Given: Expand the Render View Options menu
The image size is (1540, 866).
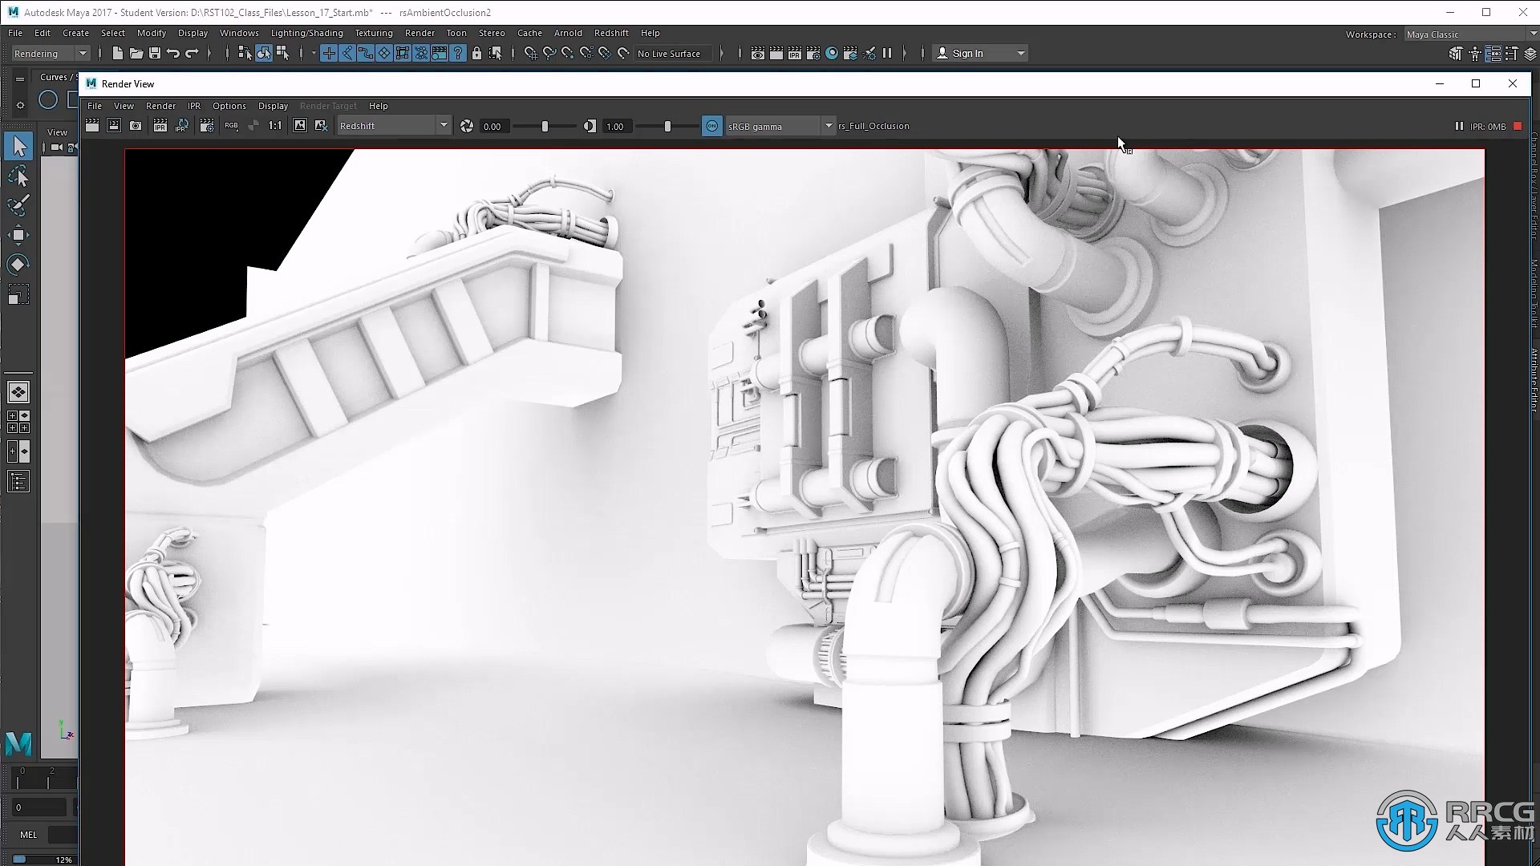Looking at the screenshot, I should pos(229,105).
